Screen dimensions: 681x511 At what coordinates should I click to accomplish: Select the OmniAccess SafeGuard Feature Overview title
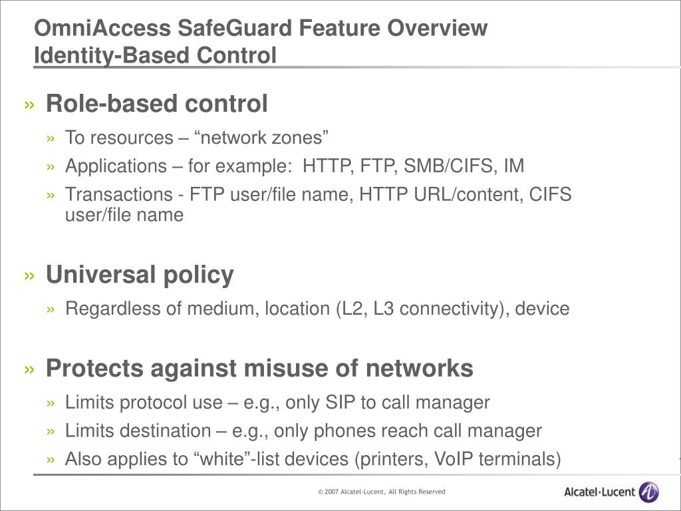[x=261, y=28]
